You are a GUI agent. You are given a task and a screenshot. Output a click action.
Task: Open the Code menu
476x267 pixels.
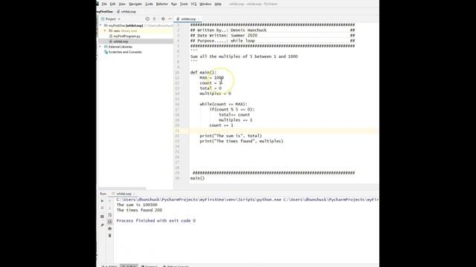point(149,4)
